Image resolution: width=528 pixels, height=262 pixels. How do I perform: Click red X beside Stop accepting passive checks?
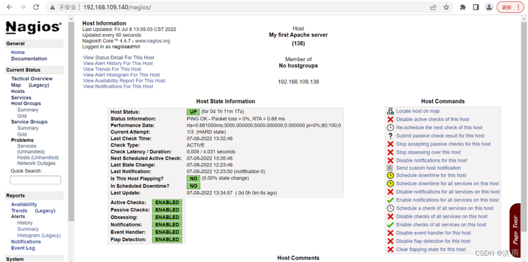tap(390, 144)
